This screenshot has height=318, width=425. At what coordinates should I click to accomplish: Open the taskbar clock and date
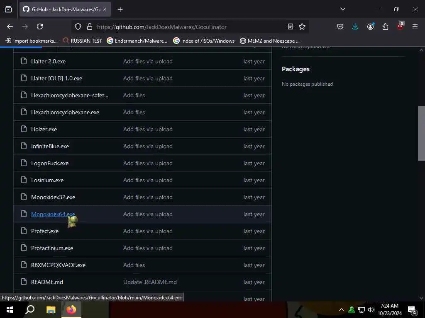(x=389, y=310)
